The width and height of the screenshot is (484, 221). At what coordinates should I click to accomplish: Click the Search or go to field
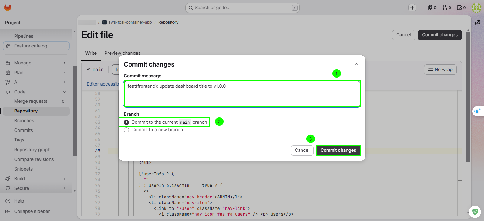[242, 8]
